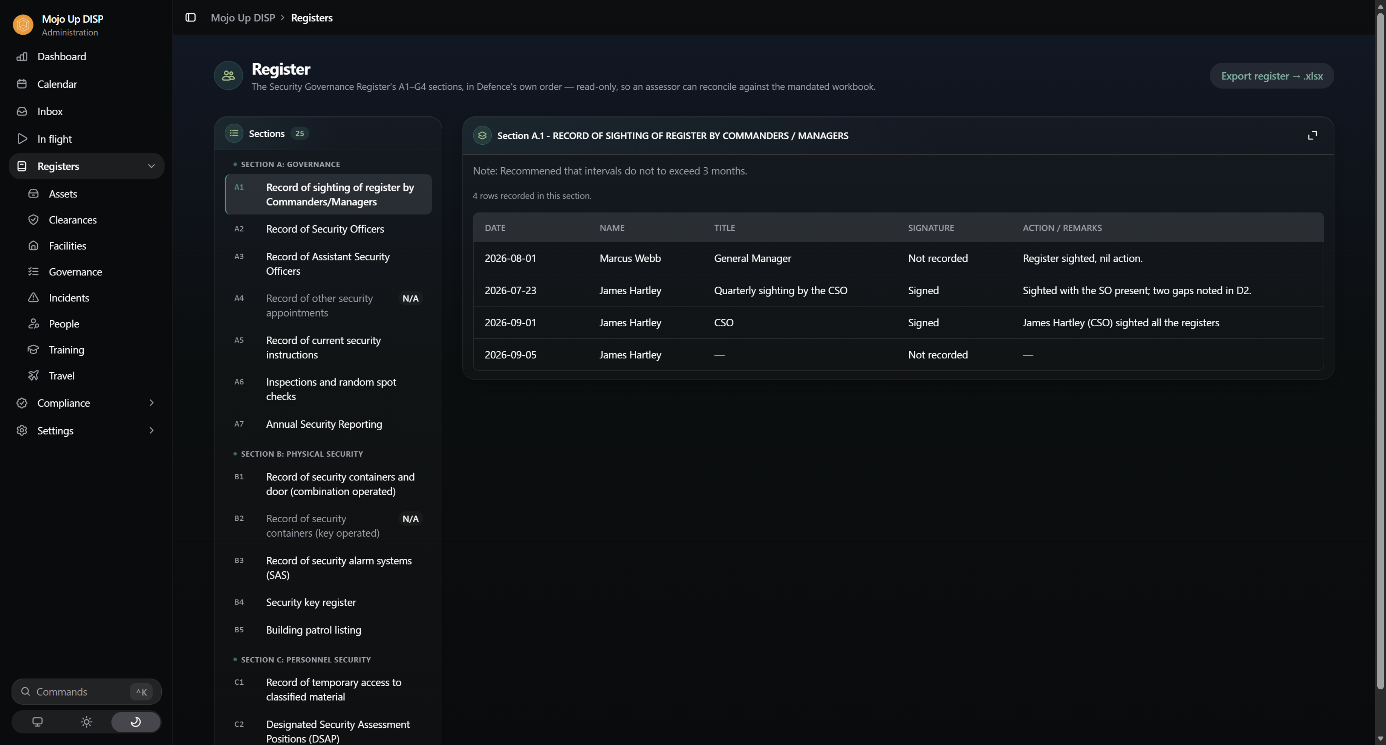Toggle the sidebar panel icon
Screen dimensions: 1386x745
[191, 17]
